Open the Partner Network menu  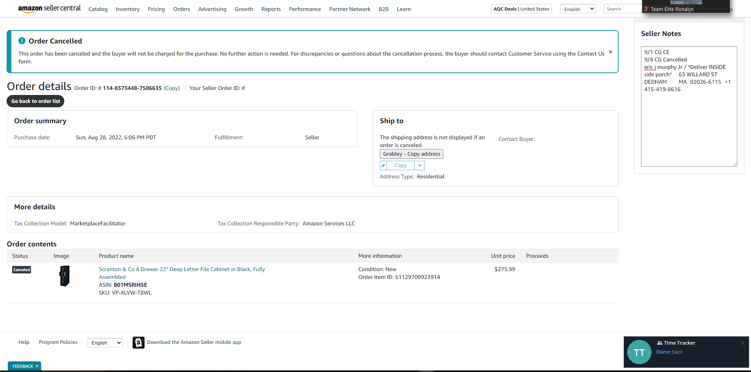[x=350, y=9]
